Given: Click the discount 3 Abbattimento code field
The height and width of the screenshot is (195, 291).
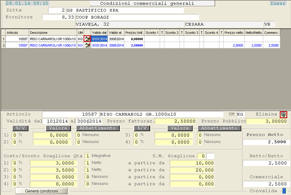Looking at the screenshot, I should (200, 135).
